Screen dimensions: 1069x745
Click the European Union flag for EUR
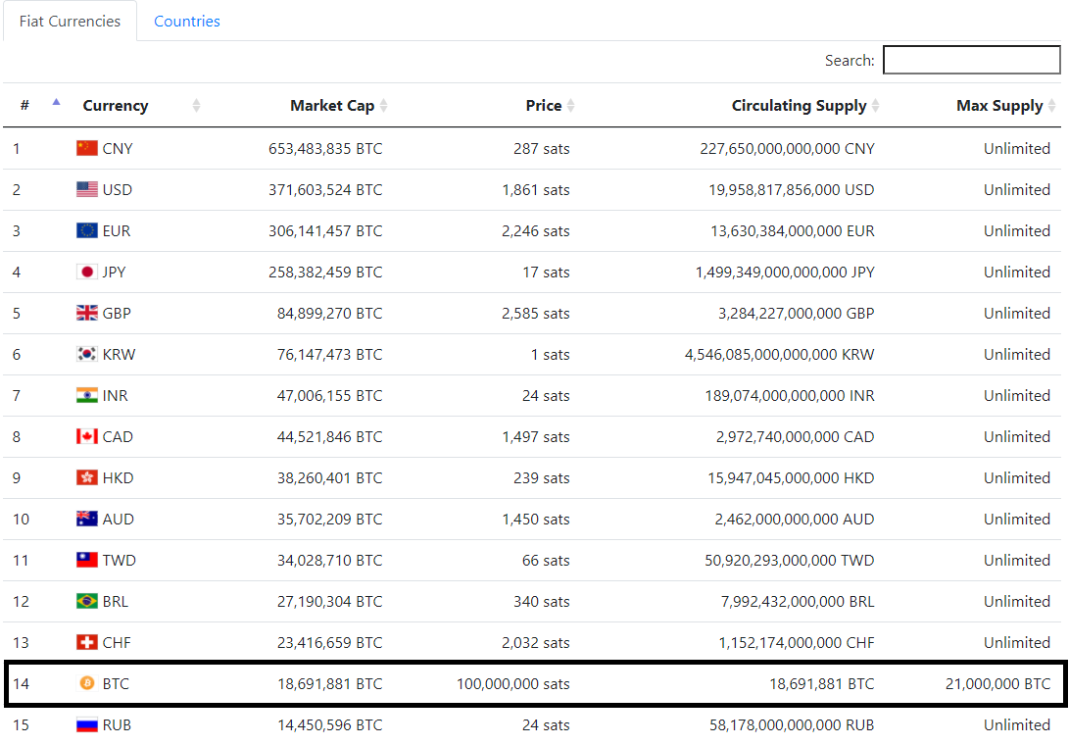tap(86, 230)
